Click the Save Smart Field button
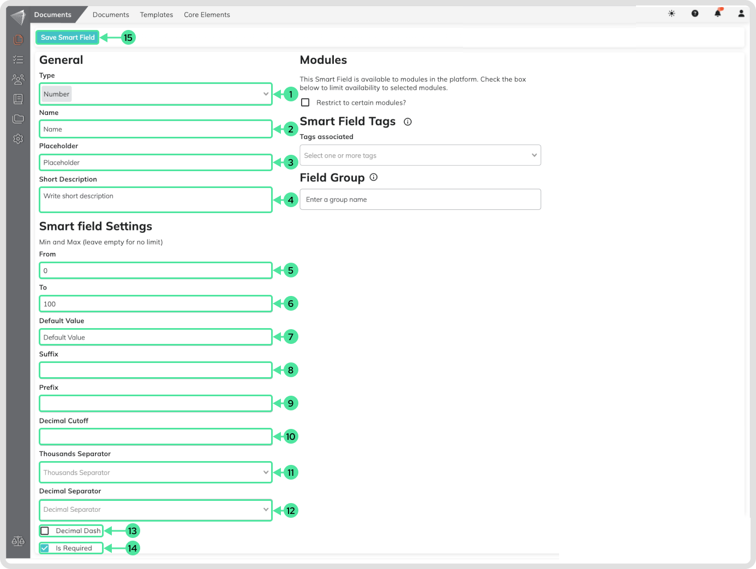Image resolution: width=756 pixels, height=569 pixels. click(x=68, y=38)
